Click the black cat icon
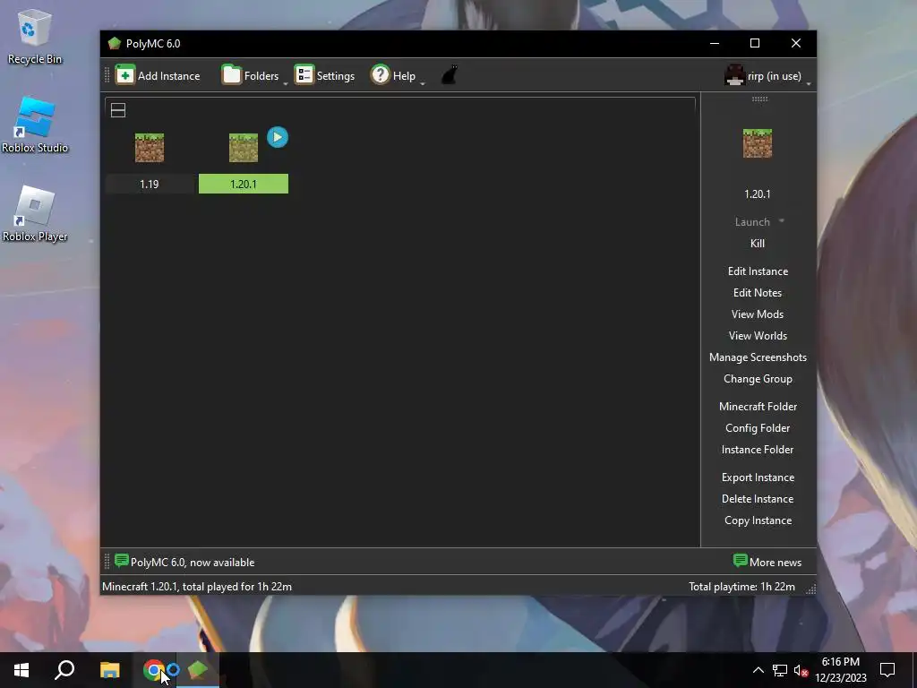This screenshot has height=688, width=917. [x=450, y=75]
